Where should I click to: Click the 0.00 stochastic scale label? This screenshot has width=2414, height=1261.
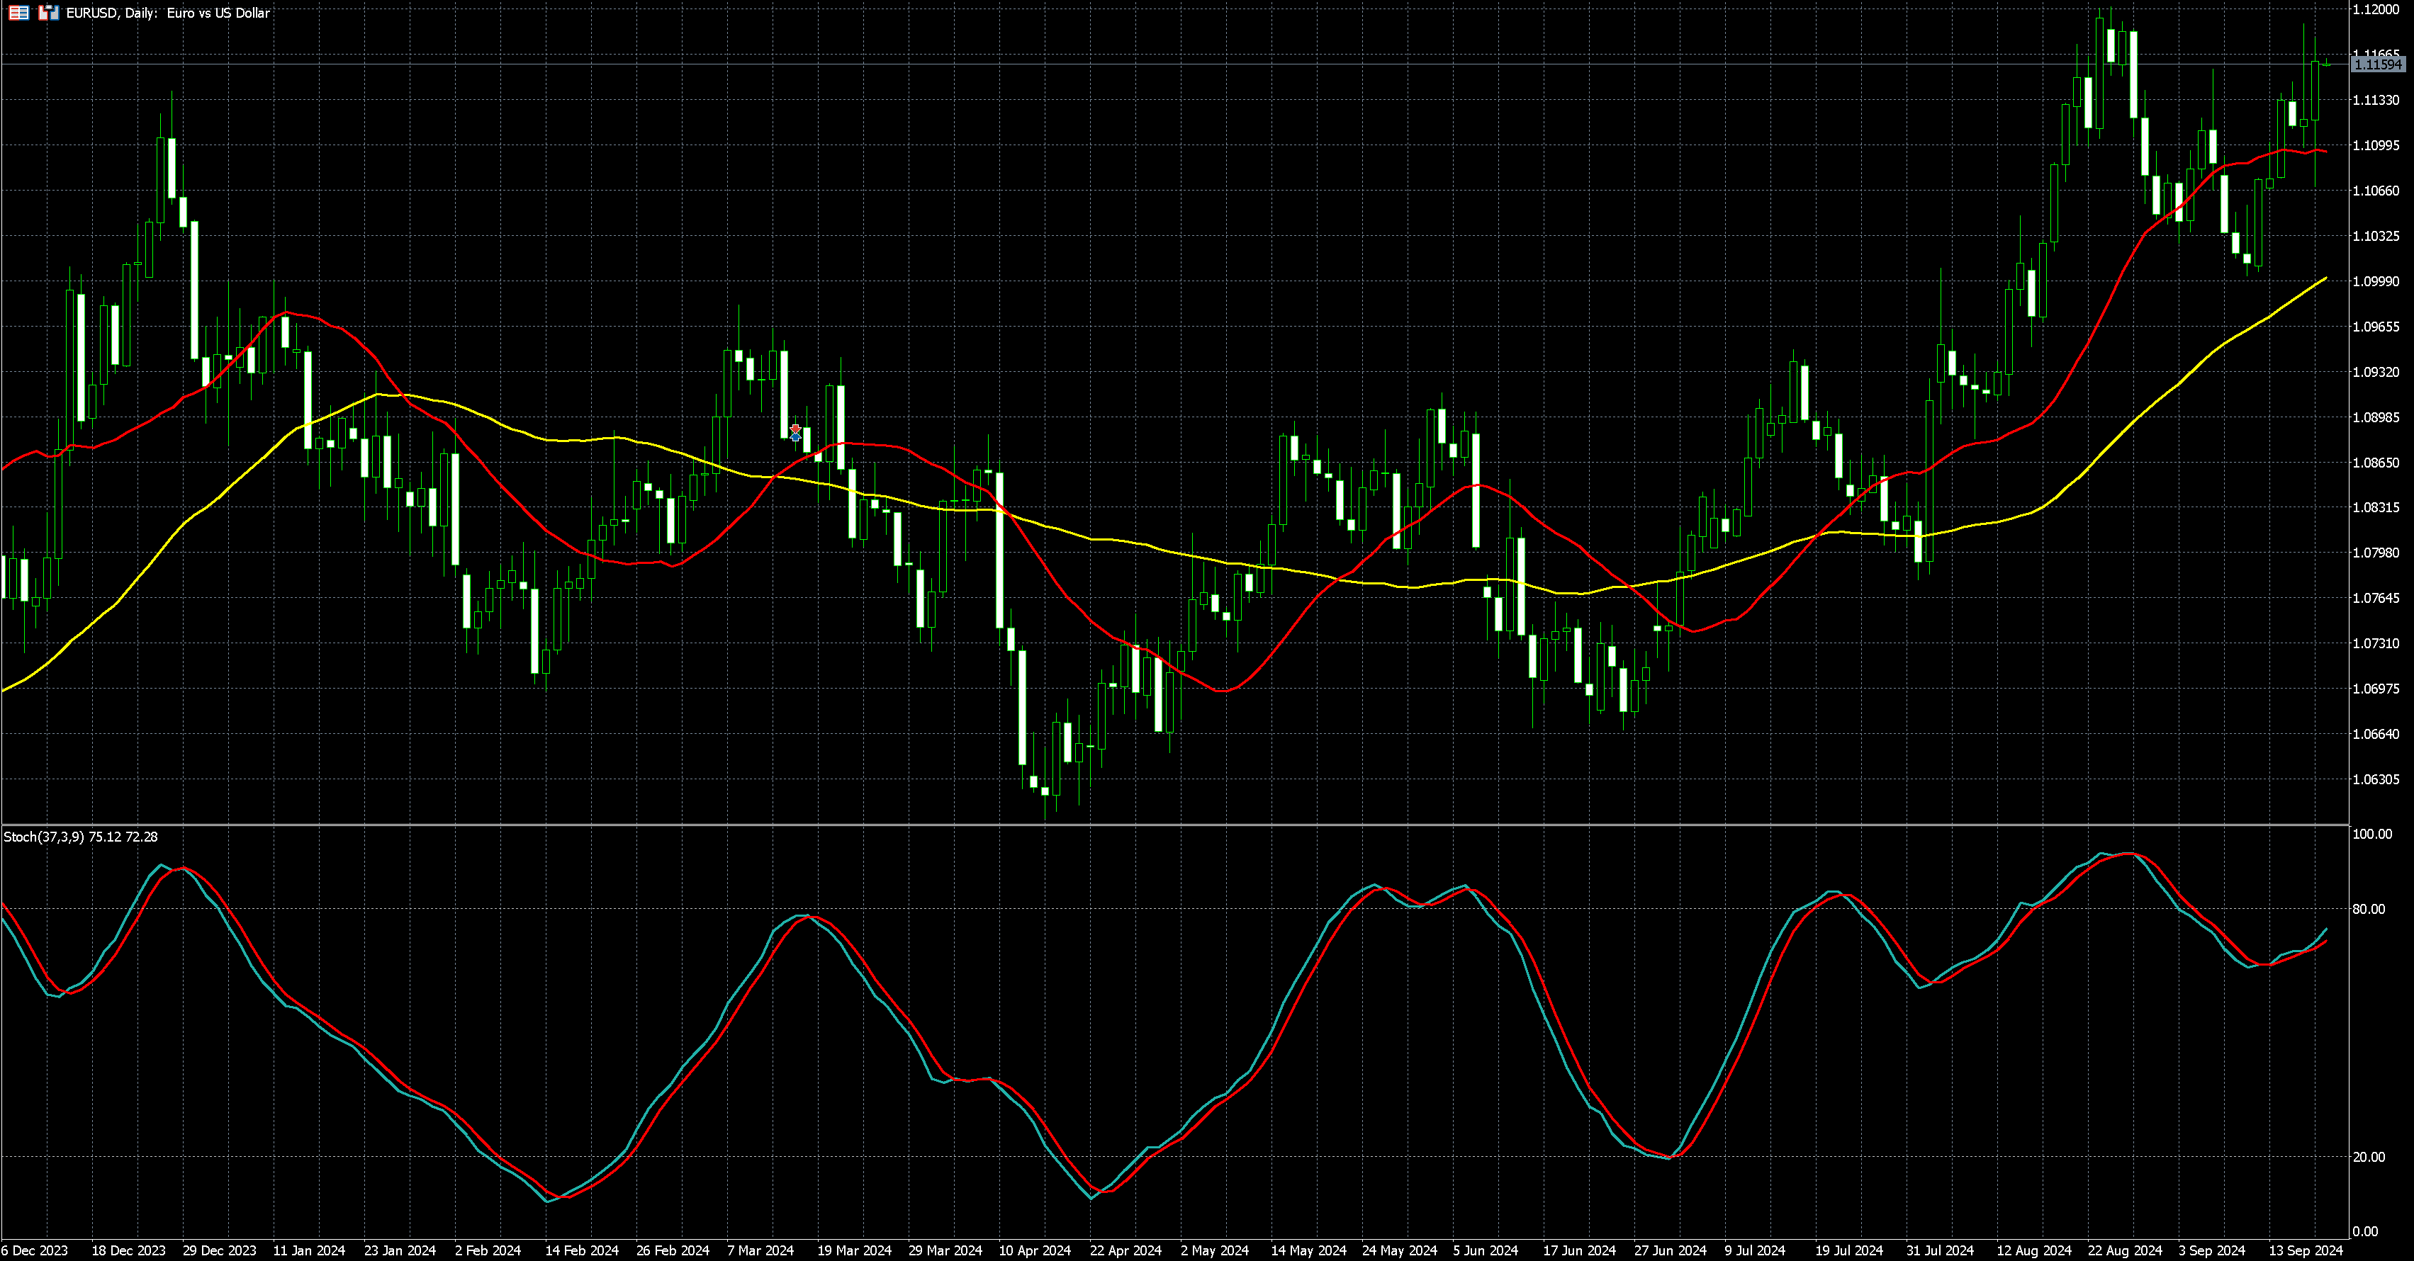pos(2365,1231)
